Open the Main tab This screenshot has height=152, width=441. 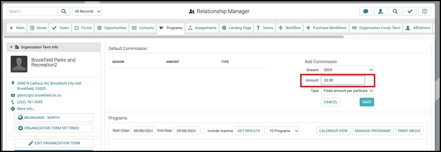(17, 28)
